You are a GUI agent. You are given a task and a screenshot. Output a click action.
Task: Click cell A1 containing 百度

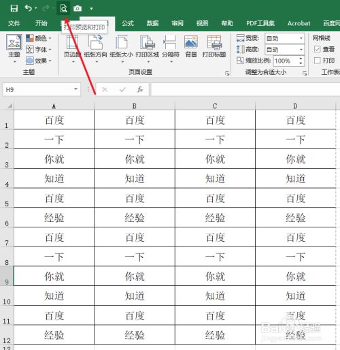click(x=54, y=120)
